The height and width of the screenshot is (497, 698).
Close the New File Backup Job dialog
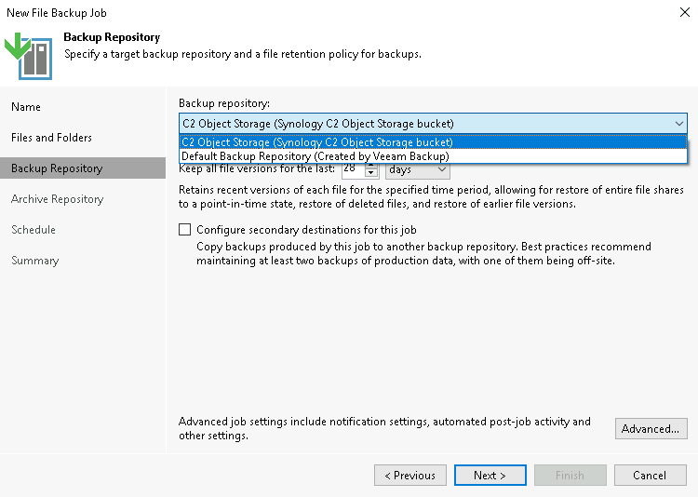point(685,12)
